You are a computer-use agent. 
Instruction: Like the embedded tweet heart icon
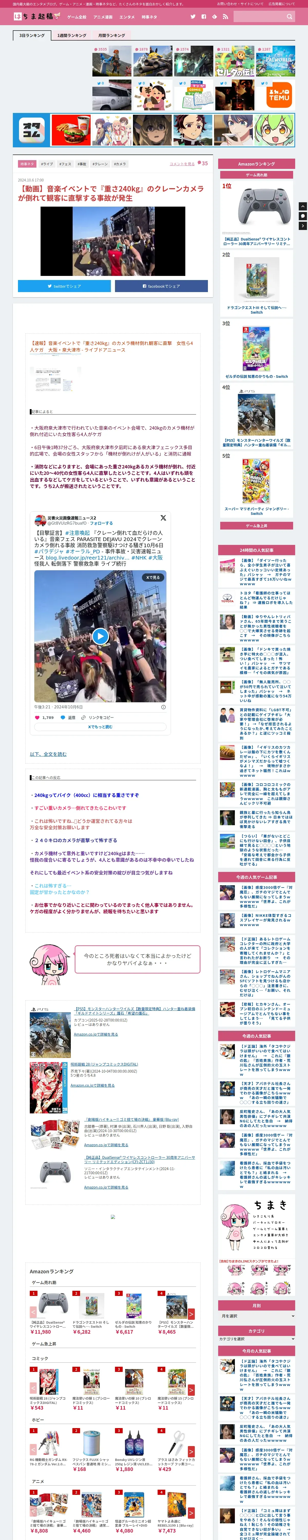(37, 717)
